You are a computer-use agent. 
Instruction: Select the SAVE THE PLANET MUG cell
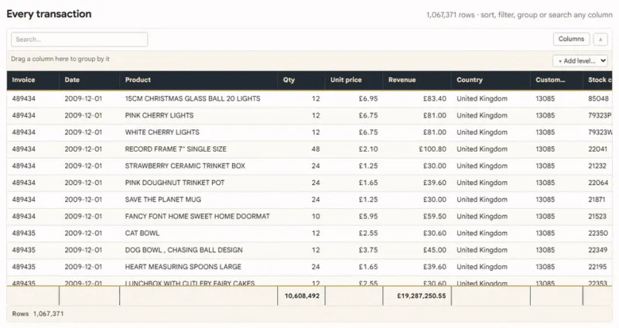coord(199,200)
